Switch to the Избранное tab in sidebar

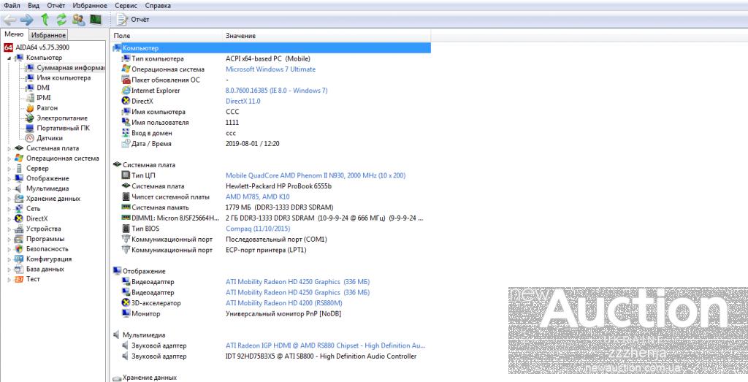49,35
